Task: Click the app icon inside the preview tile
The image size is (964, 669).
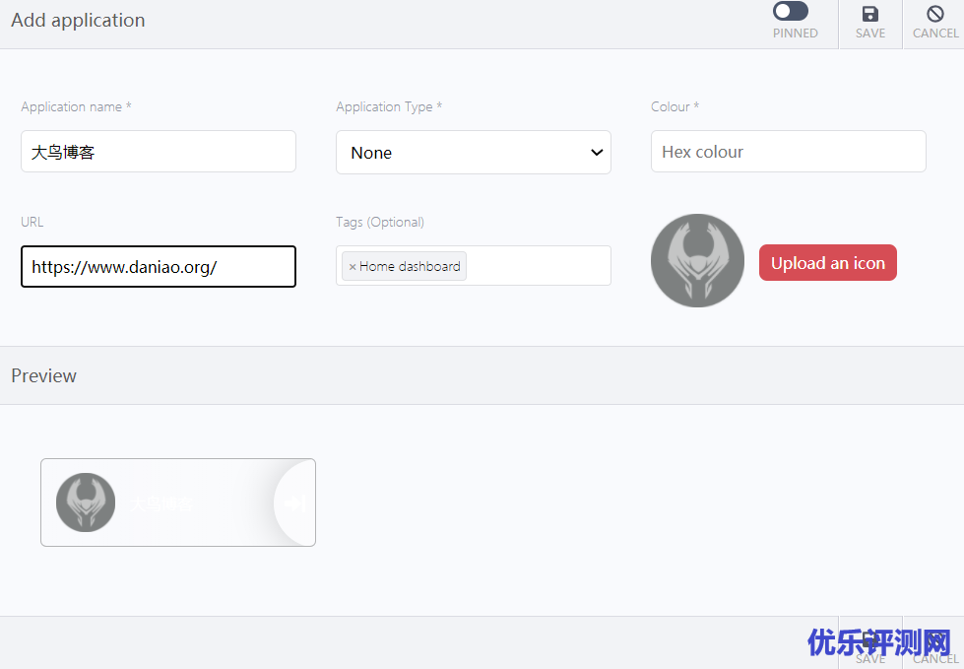Action: pyautogui.click(x=86, y=502)
